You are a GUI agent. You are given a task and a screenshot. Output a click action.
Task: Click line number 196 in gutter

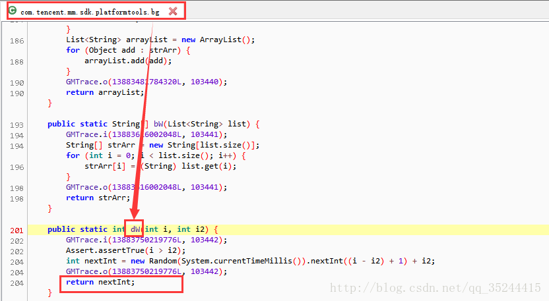coord(17,166)
